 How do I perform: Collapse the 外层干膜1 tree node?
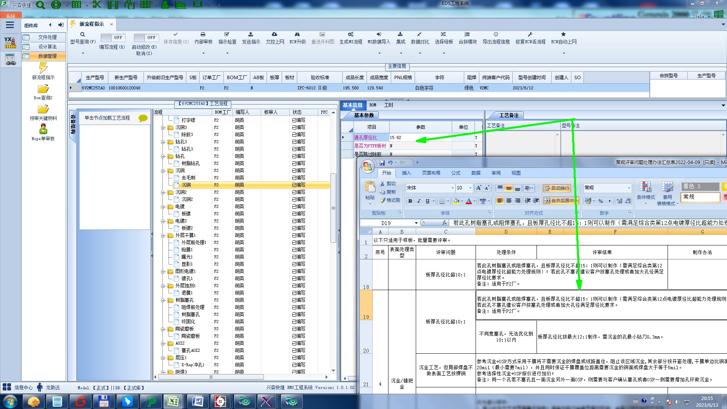pos(163,236)
